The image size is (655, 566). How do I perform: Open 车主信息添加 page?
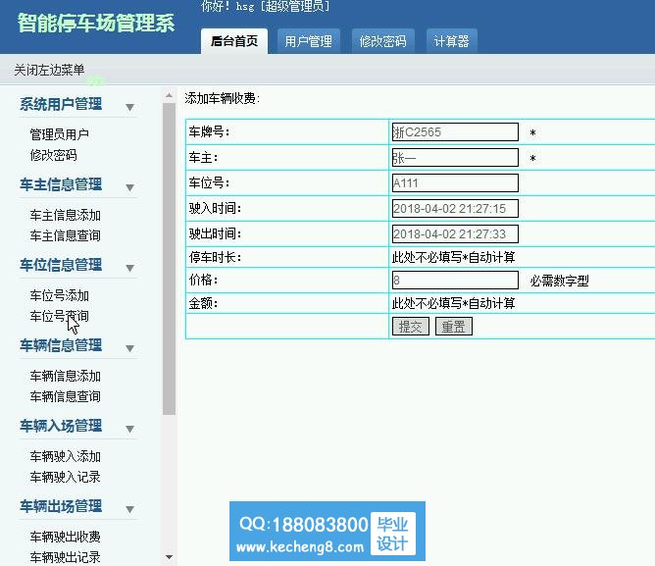pos(65,215)
